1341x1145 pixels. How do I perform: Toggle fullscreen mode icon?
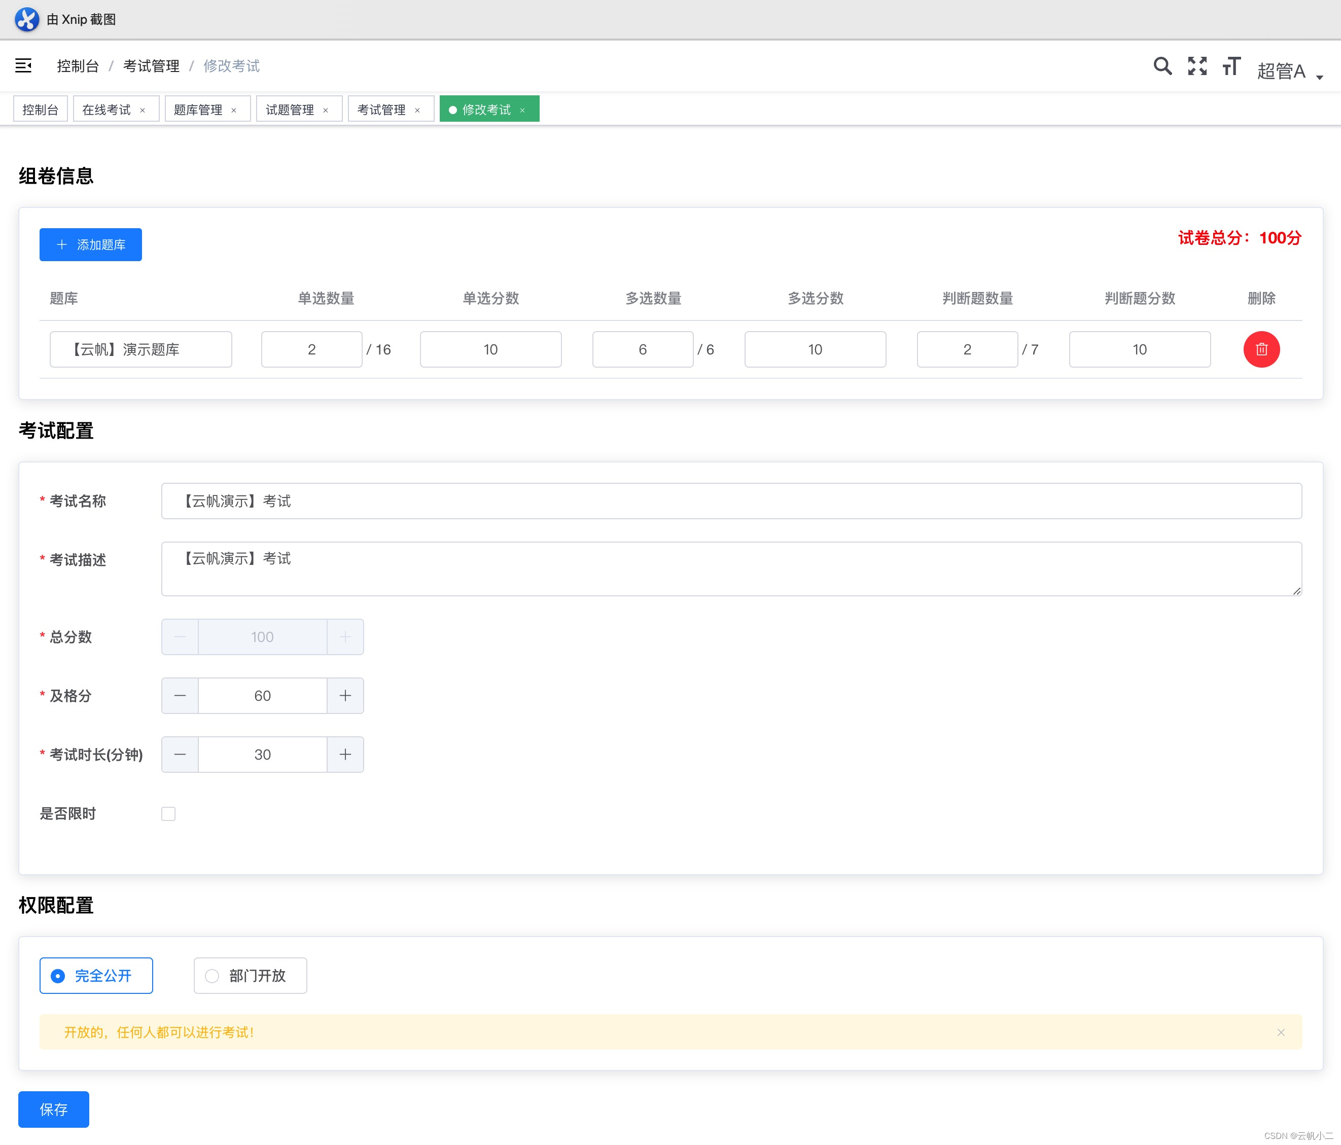[1196, 66]
